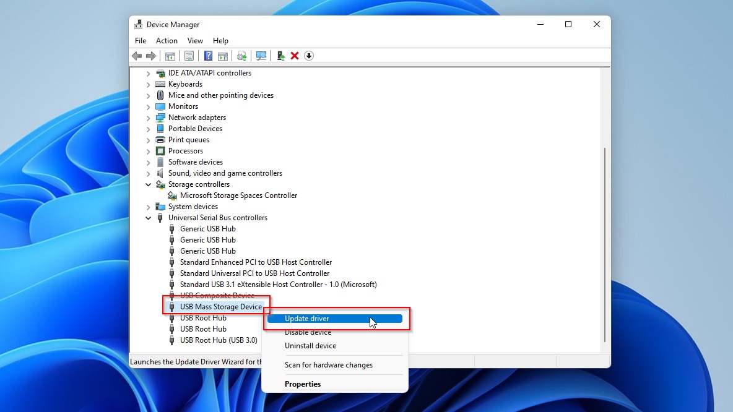This screenshot has height=412, width=733.
Task: Expand the Network adapters category
Action: pos(148,118)
